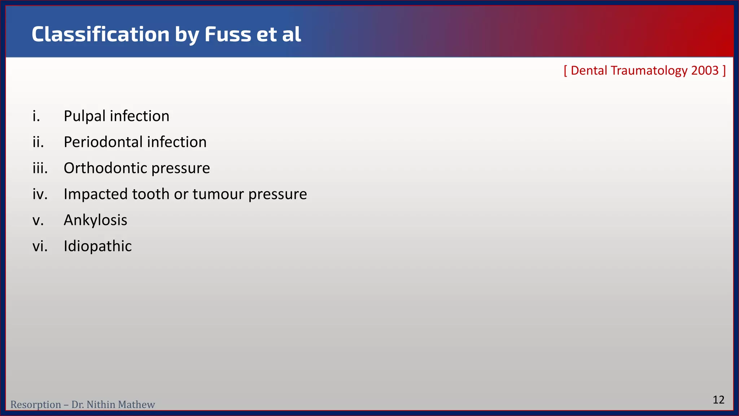Click the roman numeral "iv." marker
This screenshot has width=739, height=416.
(40, 194)
